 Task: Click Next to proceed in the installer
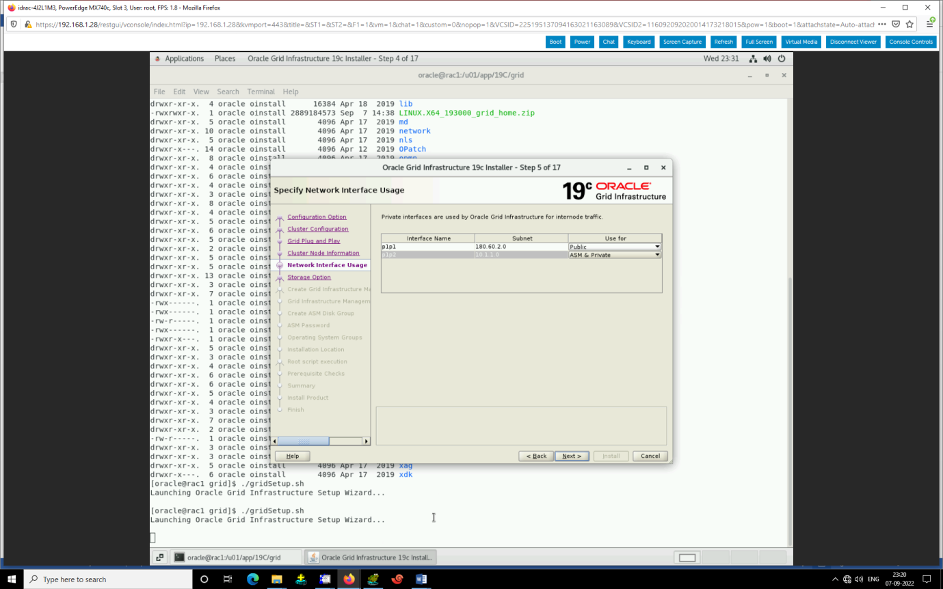point(572,456)
